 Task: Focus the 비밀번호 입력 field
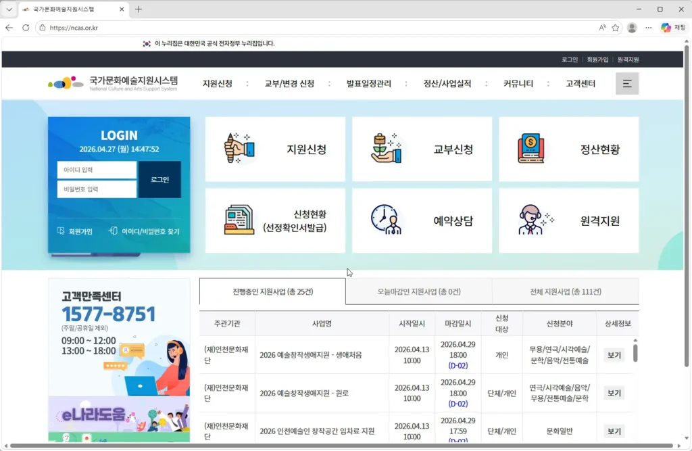point(97,189)
